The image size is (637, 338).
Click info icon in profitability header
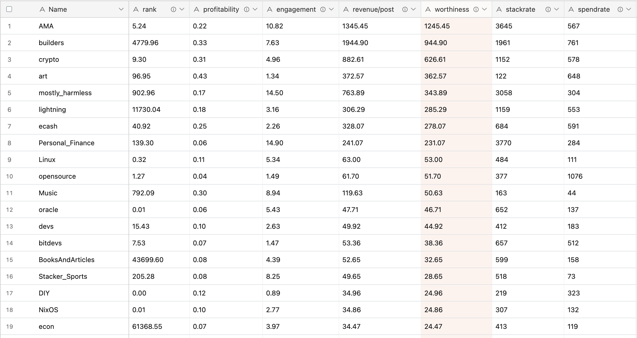246,10
